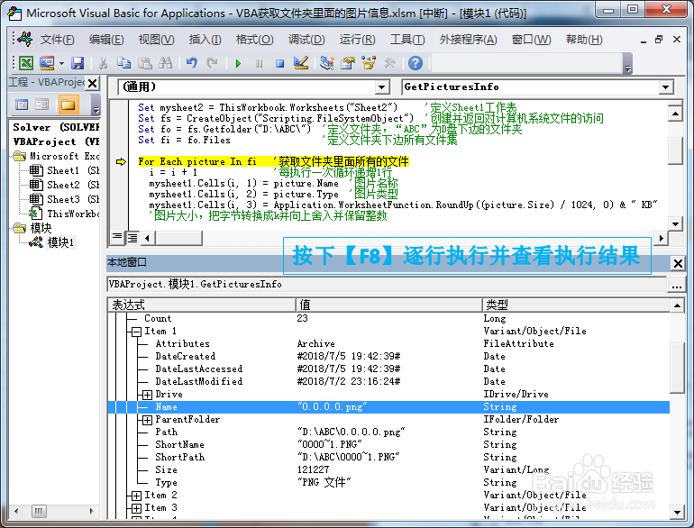Expand the Item 2 node
694x528 pixels.
136,496
